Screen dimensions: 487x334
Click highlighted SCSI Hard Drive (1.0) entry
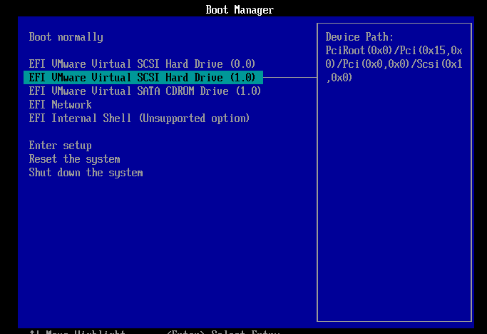pyautogui.click(x=143, y=78)
